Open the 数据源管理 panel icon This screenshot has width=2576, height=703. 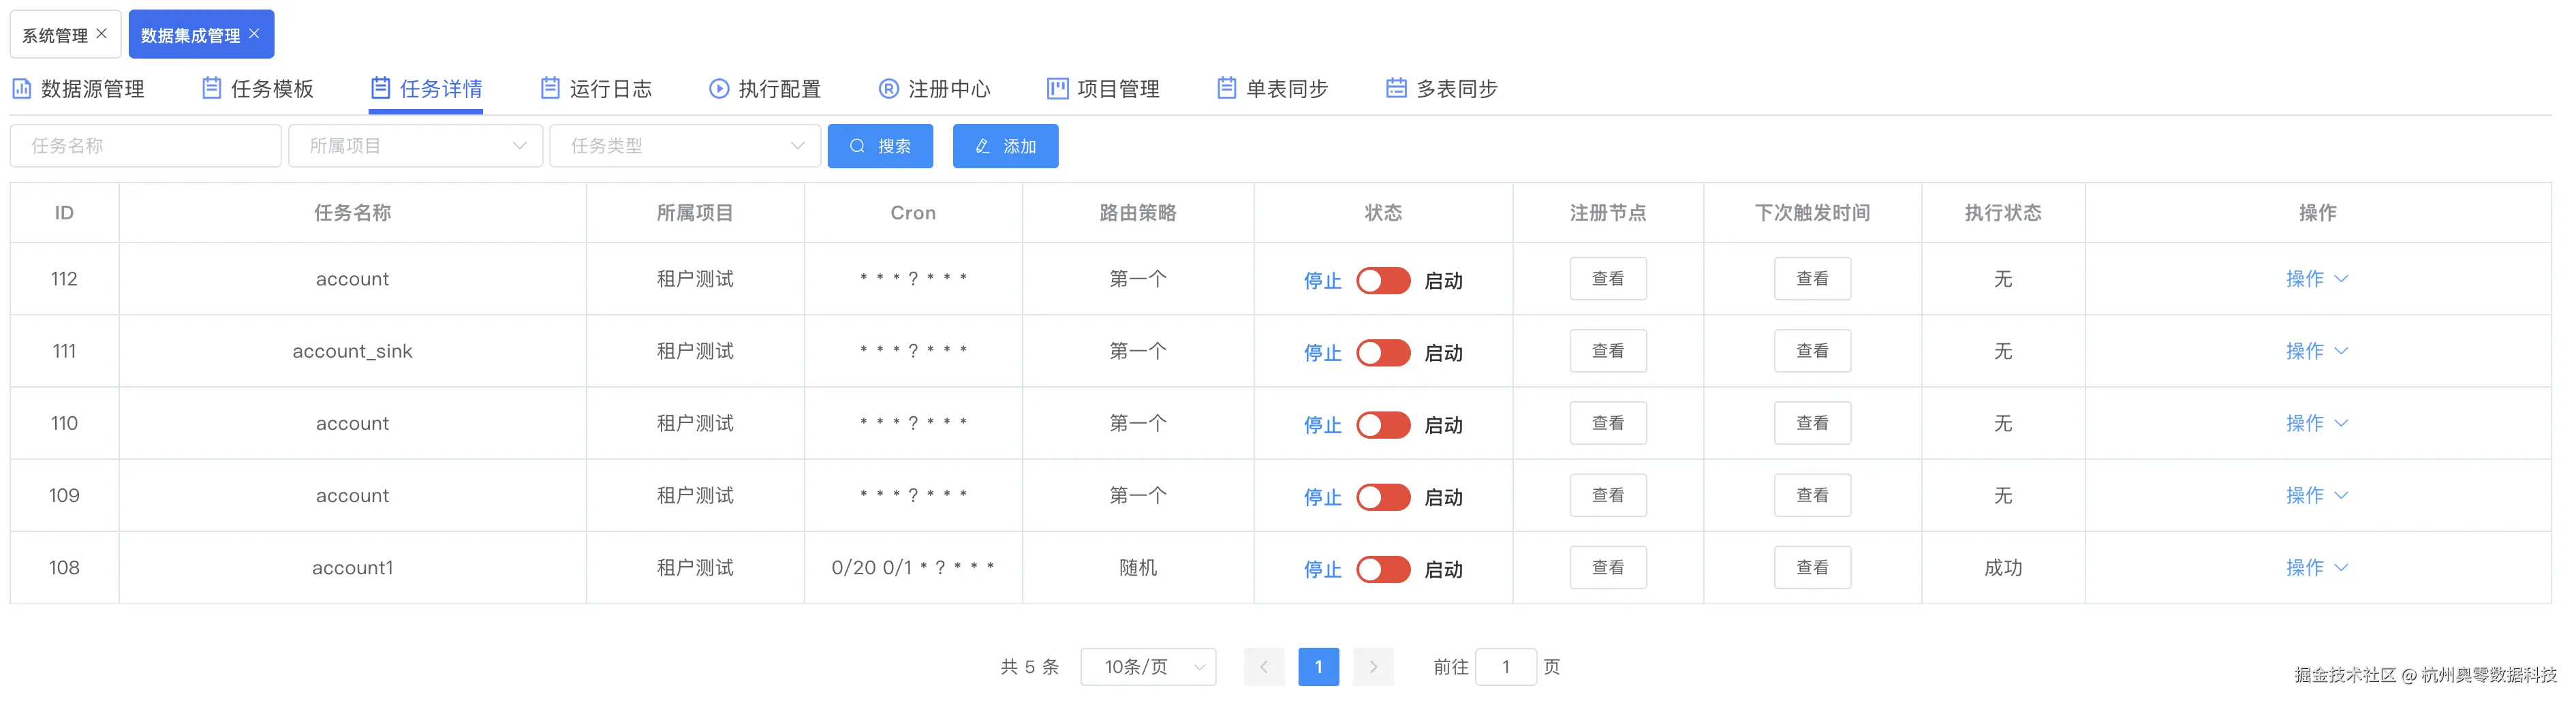(x=22, y=88)
